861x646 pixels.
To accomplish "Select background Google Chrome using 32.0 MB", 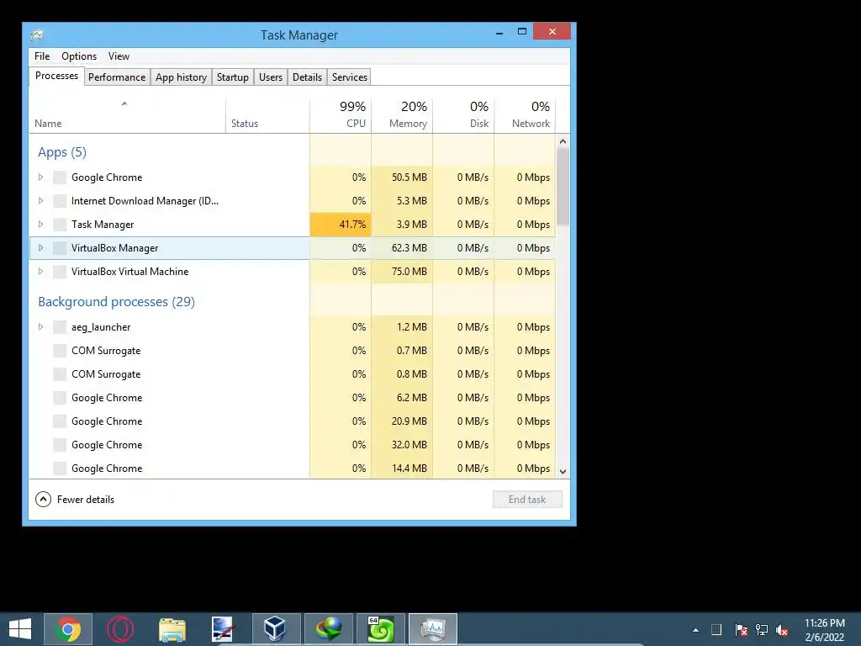I will 292,445.
